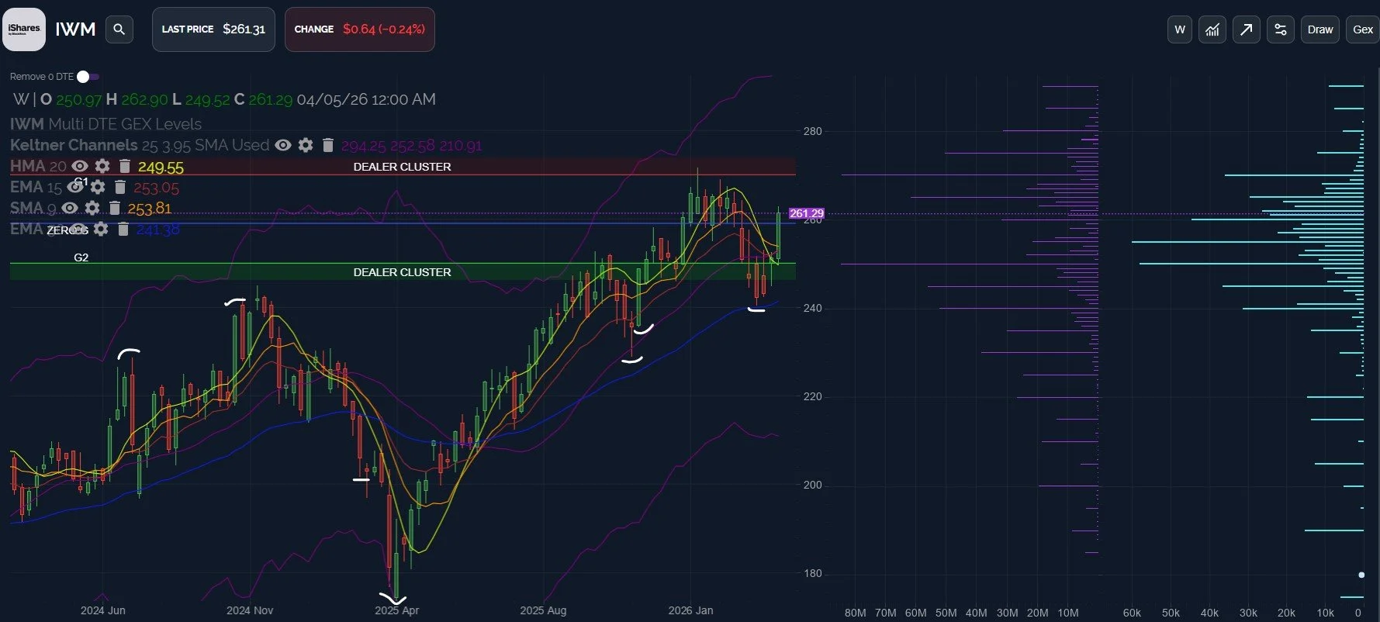Click the orange SMA value 253.81
This screenshot has height=622, width=1380.
[150, 209]
